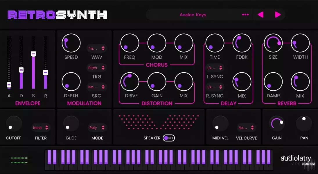This screenshot has width=318, height=174.
Task: Click the delay MIX knob
Action: 242,82
